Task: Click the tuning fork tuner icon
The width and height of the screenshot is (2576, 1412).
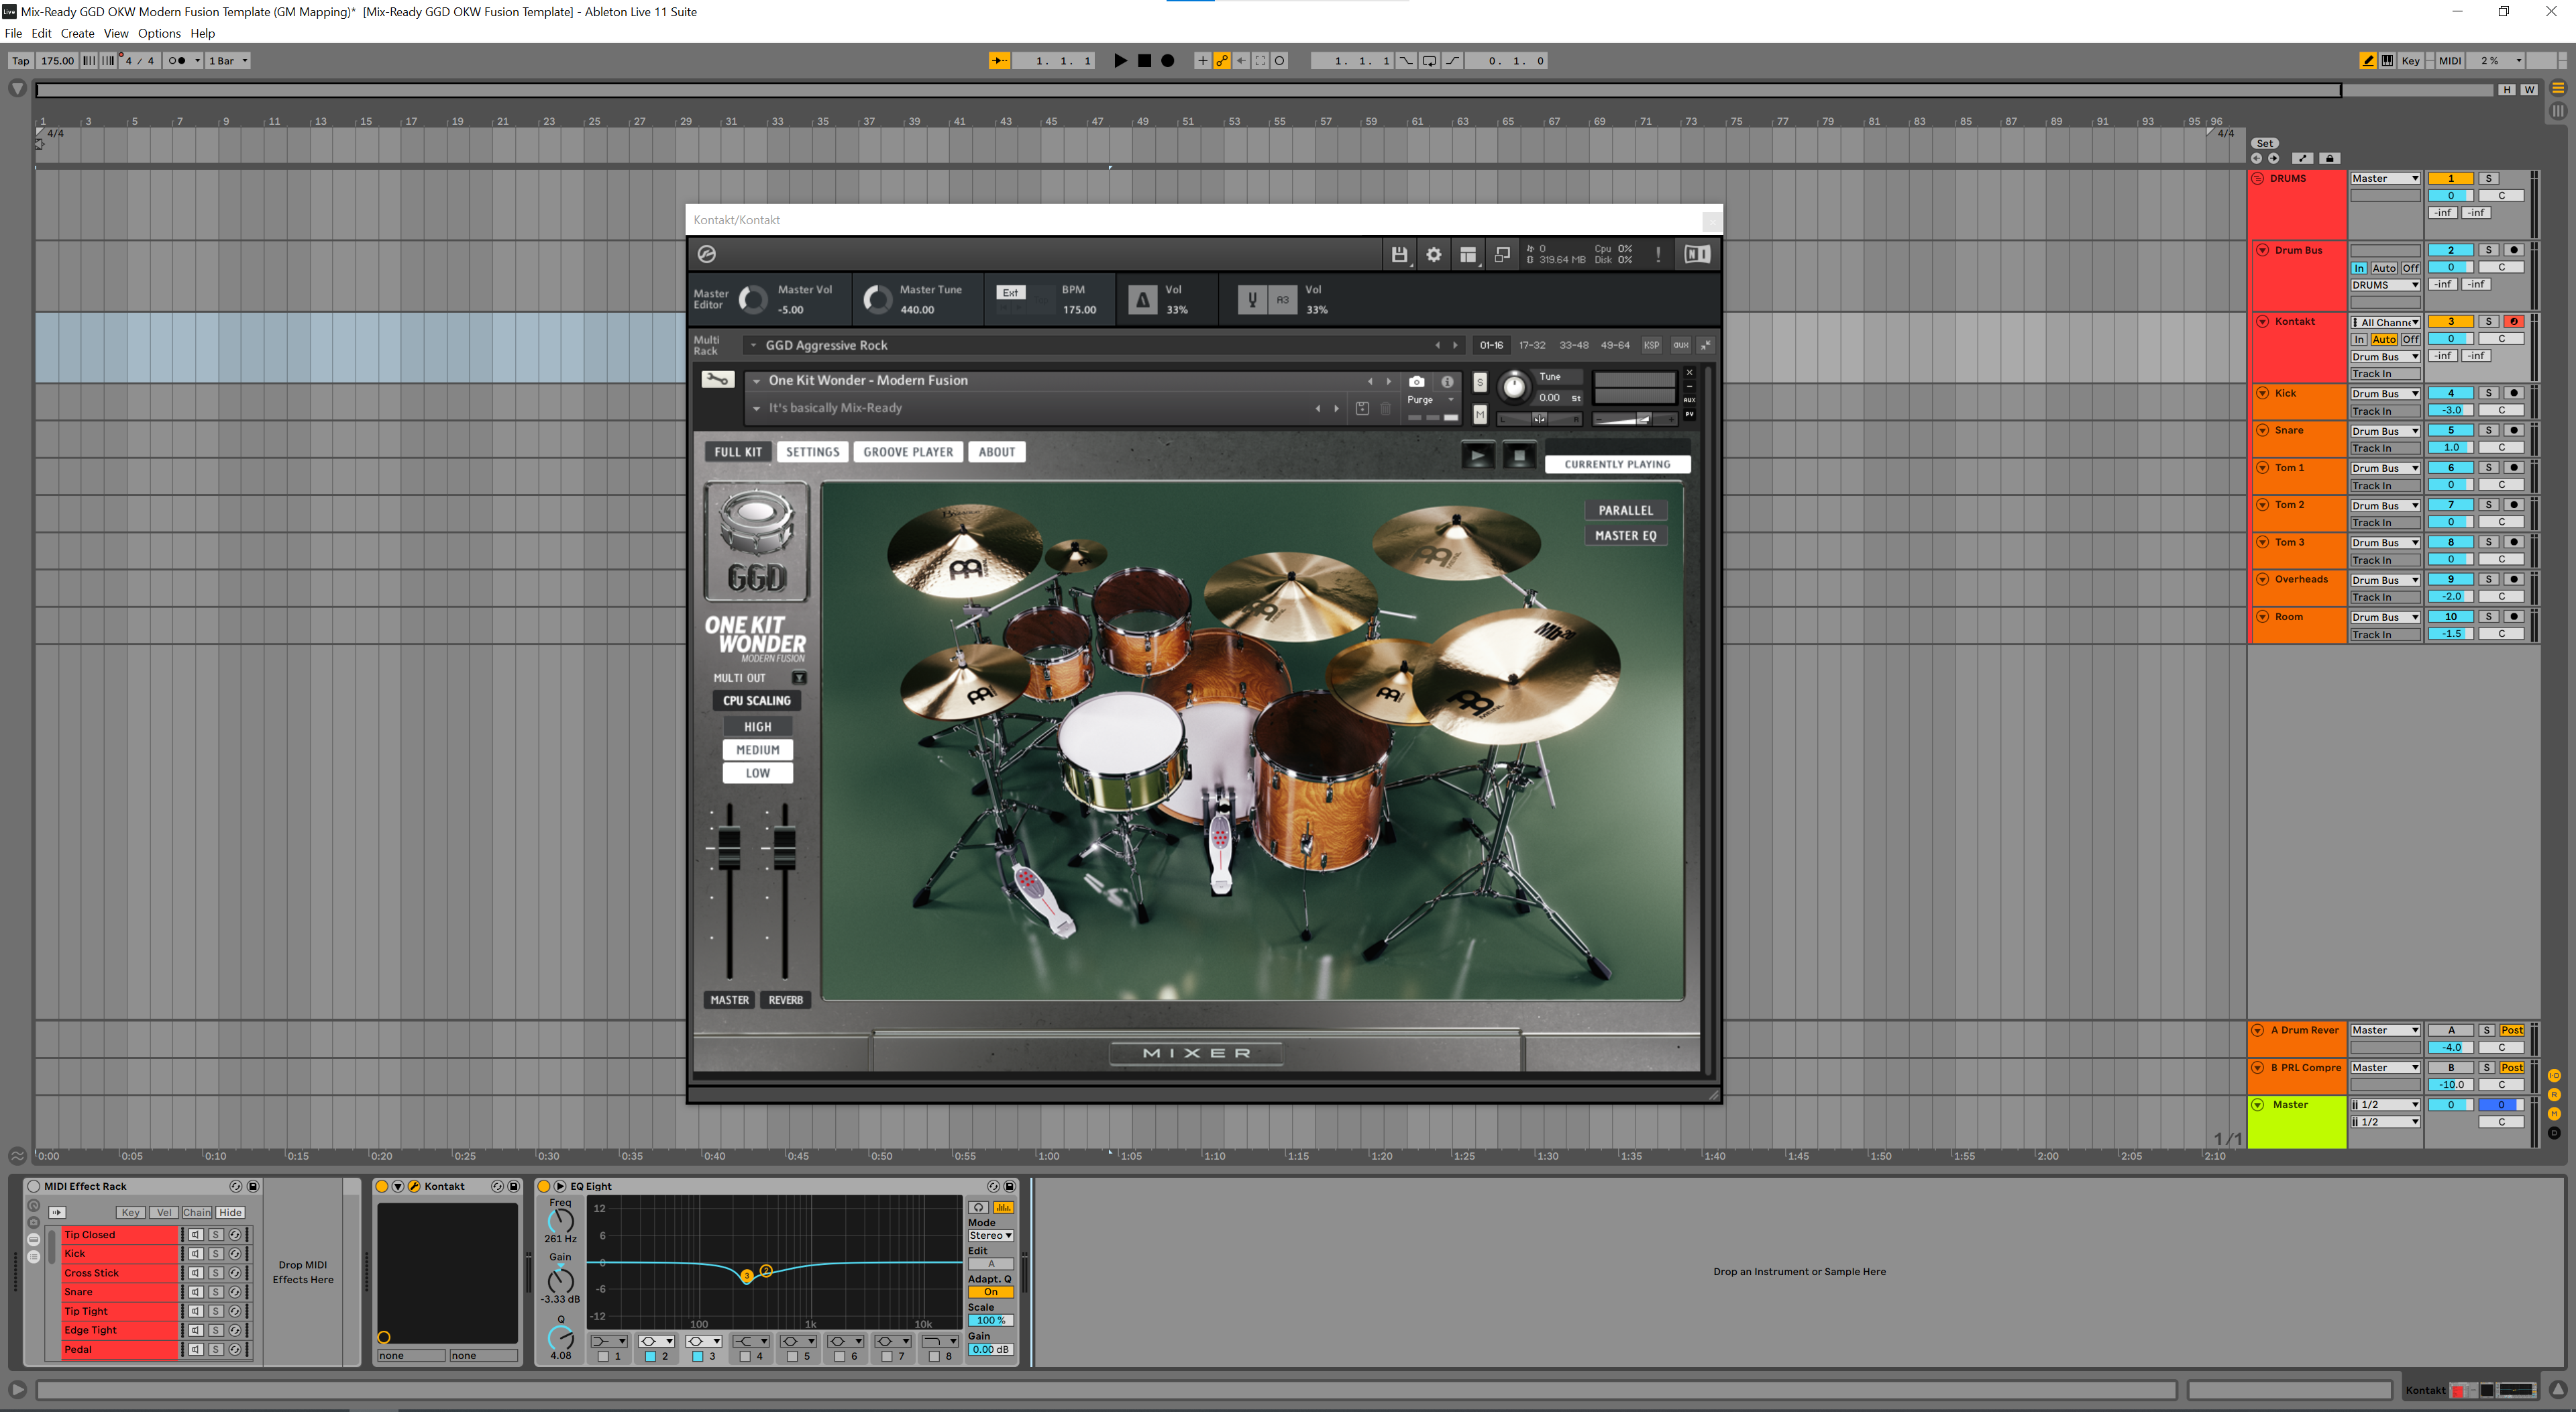Action: 1251,299
